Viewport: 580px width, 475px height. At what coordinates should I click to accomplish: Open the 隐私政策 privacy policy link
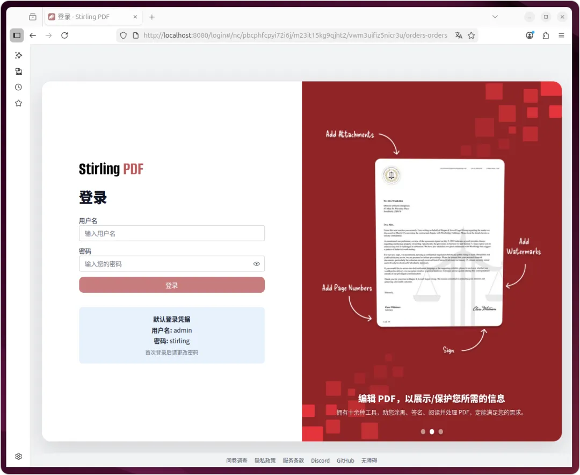[x=265, y=460]
